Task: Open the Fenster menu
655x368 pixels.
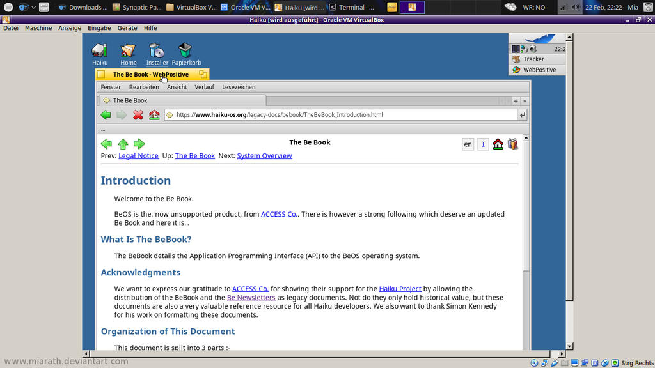Action: coord(111,87)
